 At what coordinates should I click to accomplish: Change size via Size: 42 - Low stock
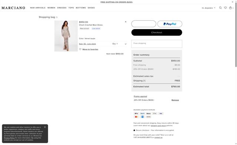pos(87,44)
